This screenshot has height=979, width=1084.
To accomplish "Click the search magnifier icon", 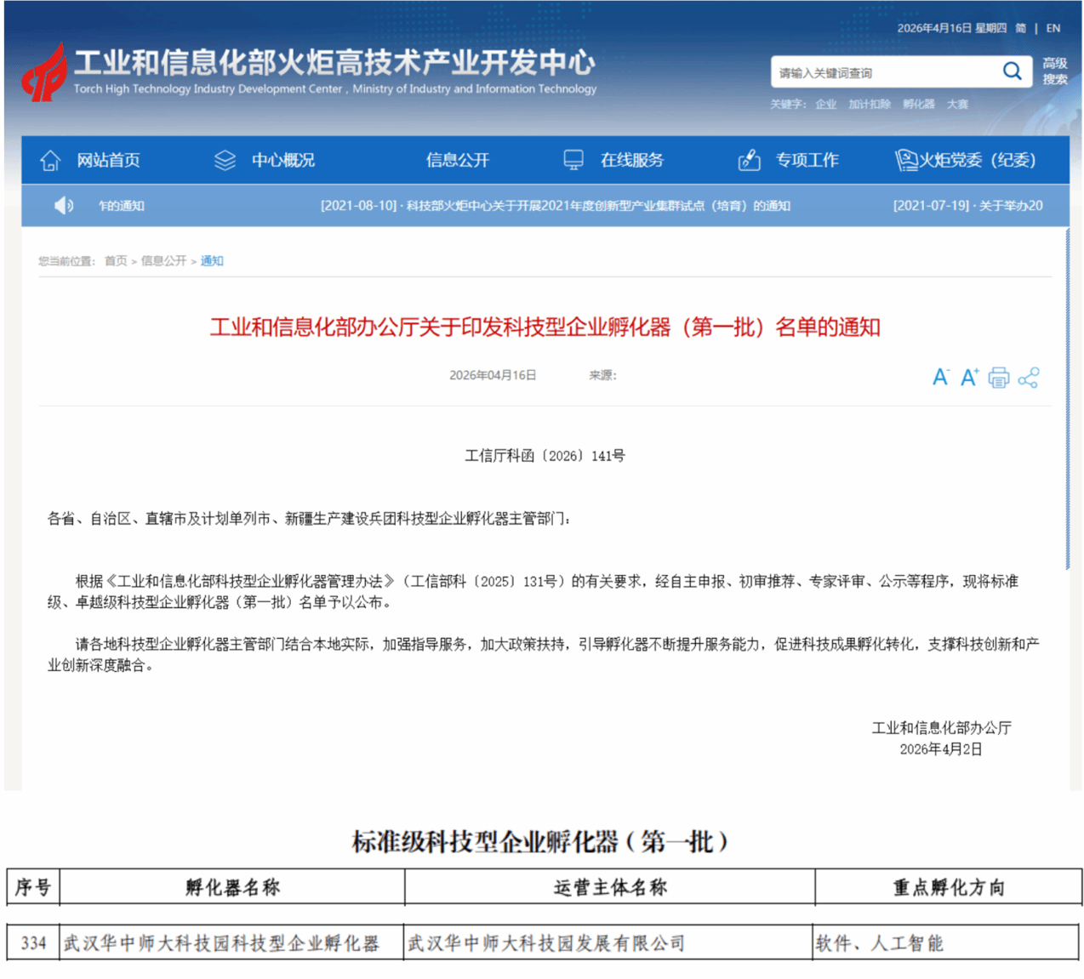I will 1012,71.
